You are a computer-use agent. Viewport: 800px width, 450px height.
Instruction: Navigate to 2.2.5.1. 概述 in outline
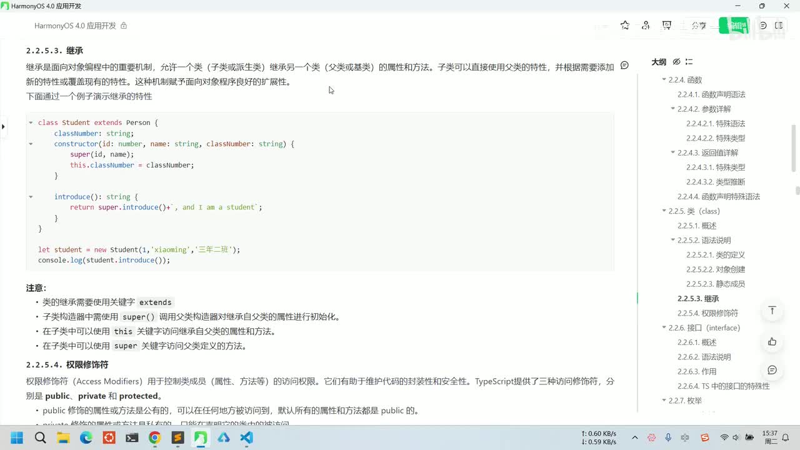(x=697, y=226)
